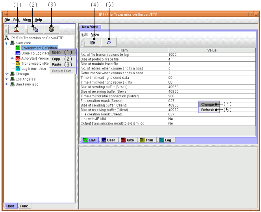Expand the Chicago host node
Screen dimensions: 261x212
click(7, 74)
